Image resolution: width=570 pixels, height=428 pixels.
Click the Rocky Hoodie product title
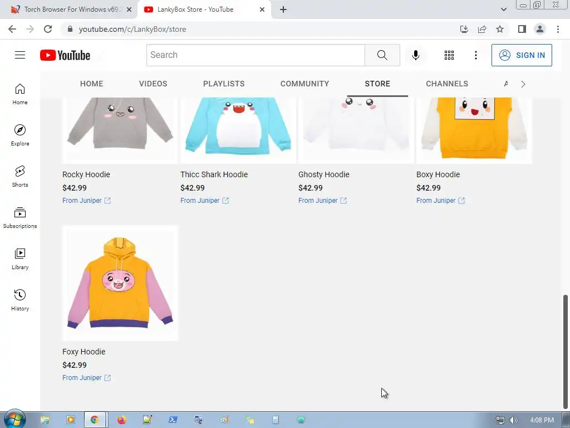pos(86,174)
